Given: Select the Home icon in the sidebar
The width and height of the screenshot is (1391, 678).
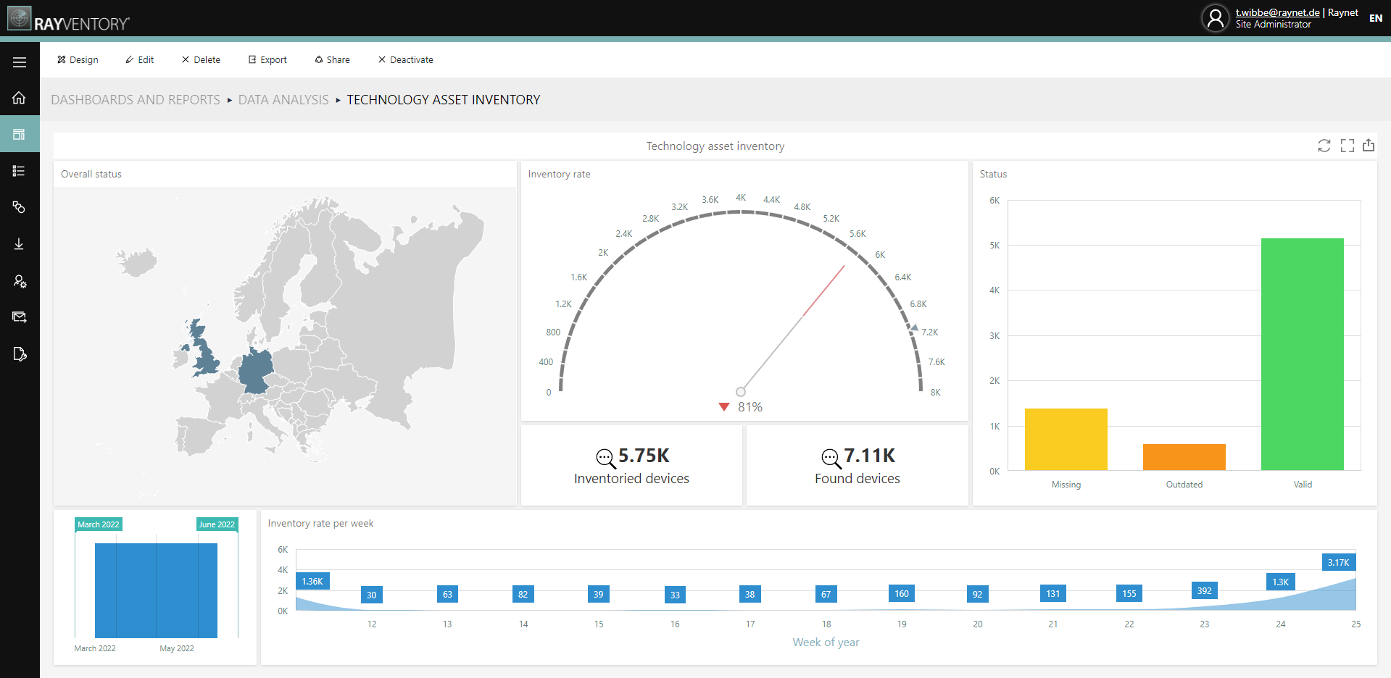Looking at the screenshot, I should 20,98.
